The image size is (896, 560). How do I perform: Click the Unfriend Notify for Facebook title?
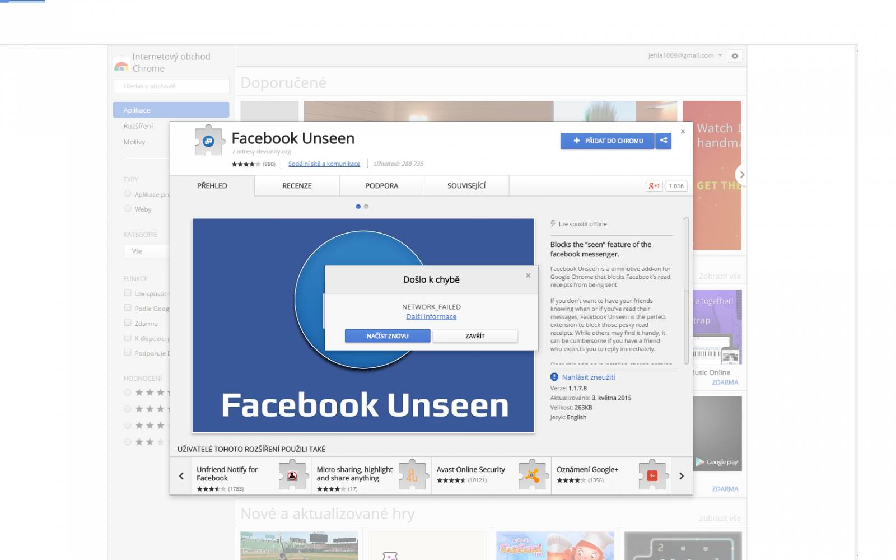227,474
